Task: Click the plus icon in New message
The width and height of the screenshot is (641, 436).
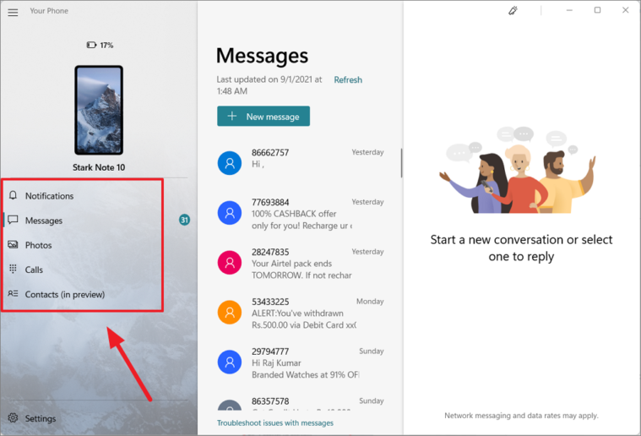Action: click(x=231, y=116)
